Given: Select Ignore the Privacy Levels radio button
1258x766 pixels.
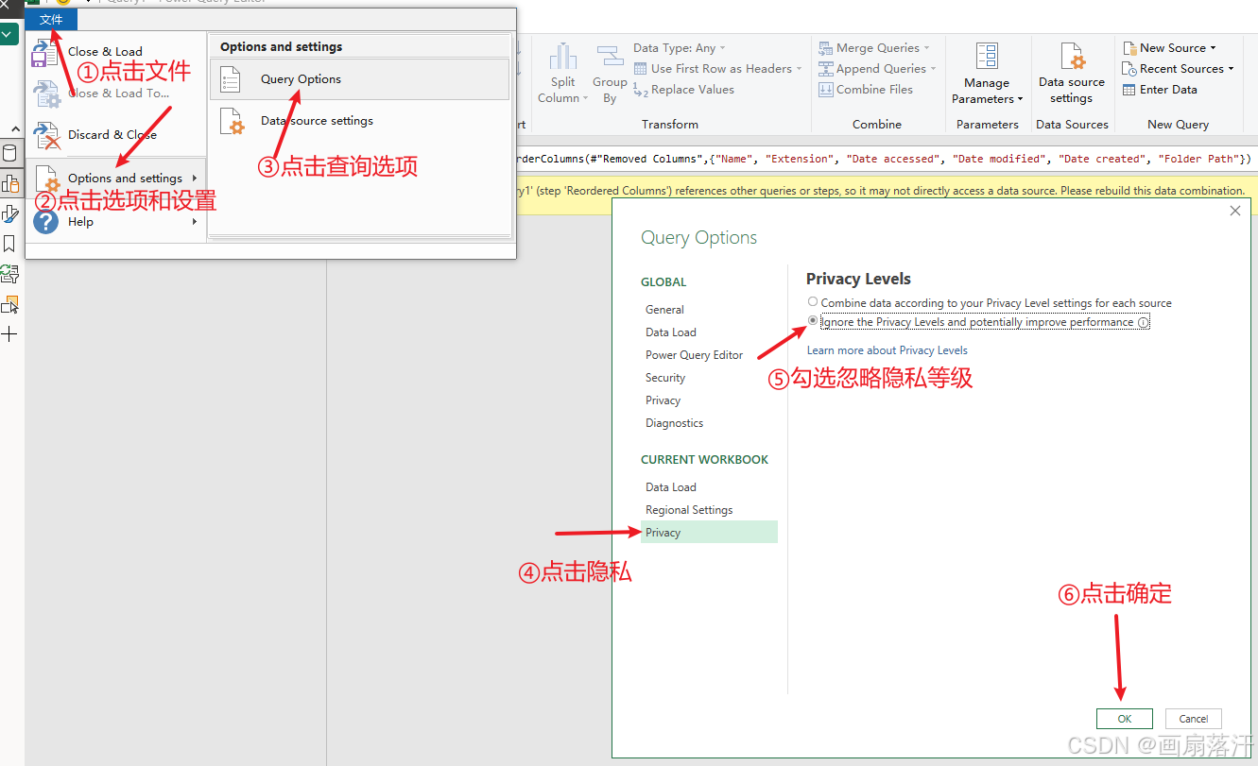Looking at the screenshot, I should tap(813, 321).
